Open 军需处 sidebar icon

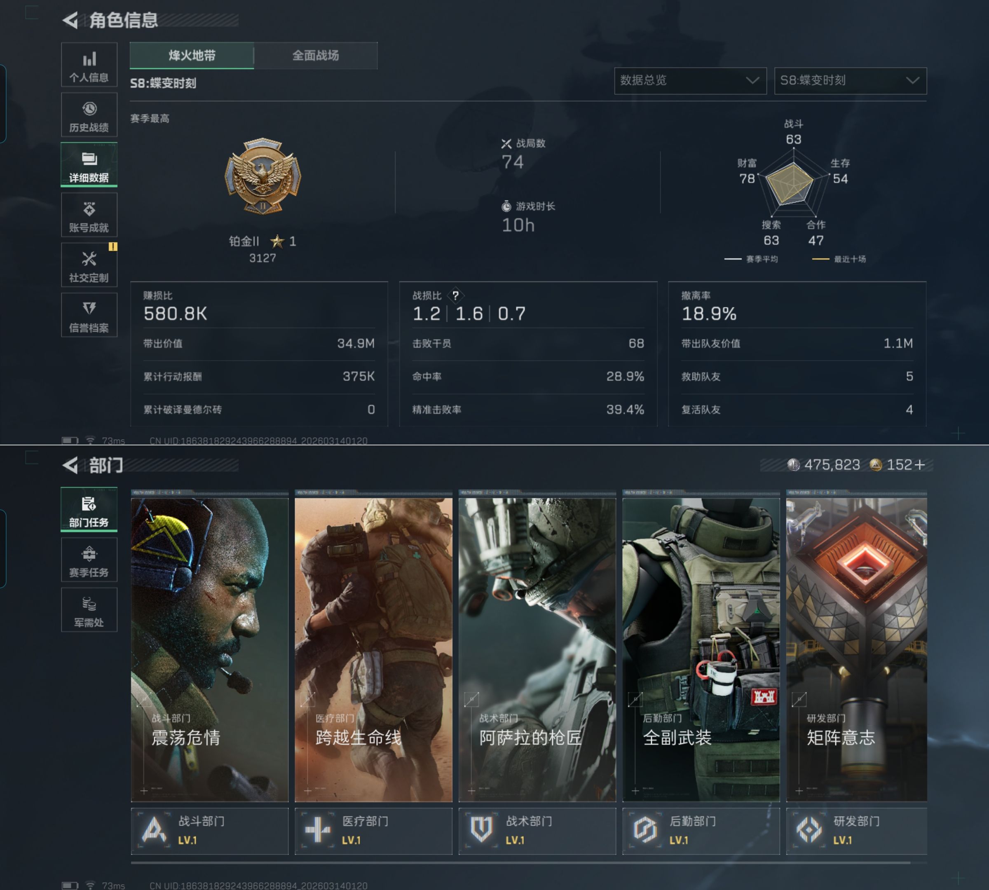pos(89,610)
